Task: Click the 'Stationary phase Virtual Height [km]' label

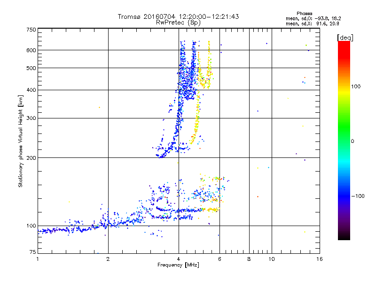Action: point(21,141)
